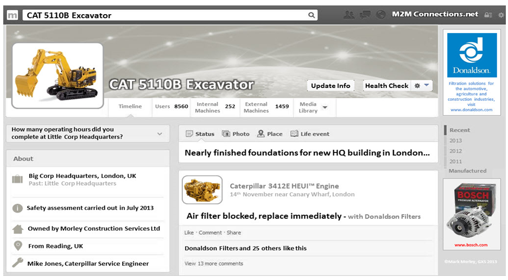The image size is (508, 280).
Task: Expand the operating hours question chevron
Action: click(x=160, y=133)
